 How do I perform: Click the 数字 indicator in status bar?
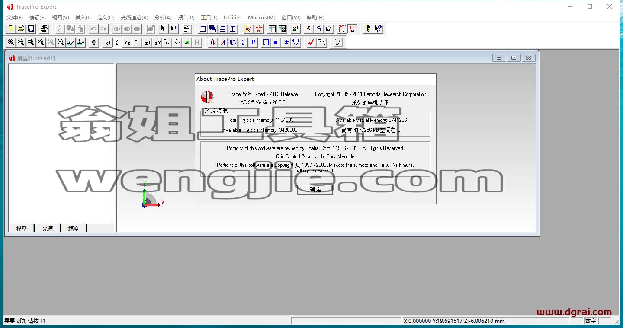pos(590,321)
